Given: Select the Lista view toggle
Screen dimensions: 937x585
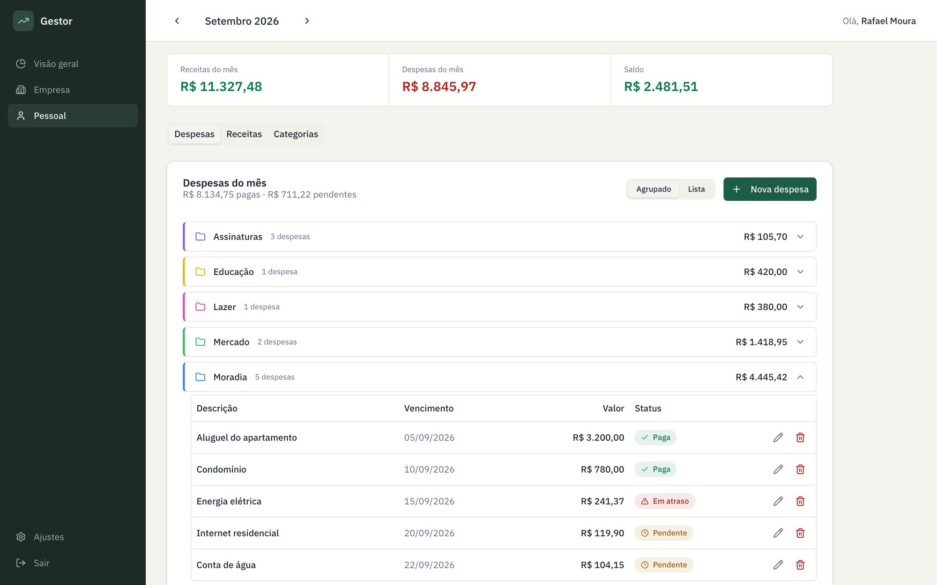Looking at the screenshot, I should click(x=696, y=189).
